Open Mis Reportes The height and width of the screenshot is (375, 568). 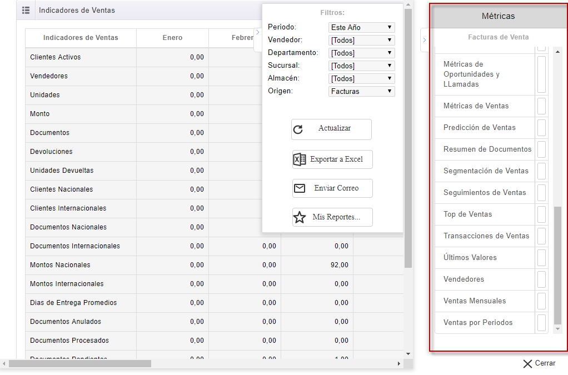click(332, 217)
